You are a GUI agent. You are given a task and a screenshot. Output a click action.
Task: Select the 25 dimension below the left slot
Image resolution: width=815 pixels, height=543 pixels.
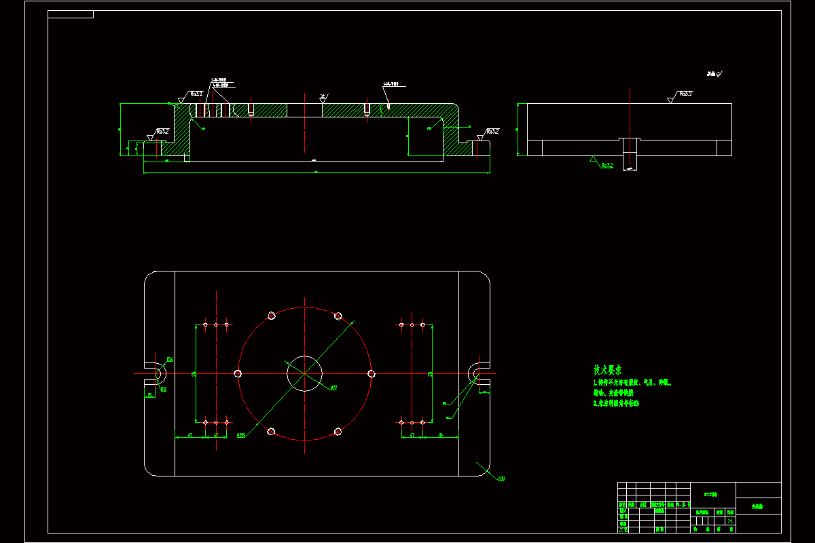pos(150,394)
